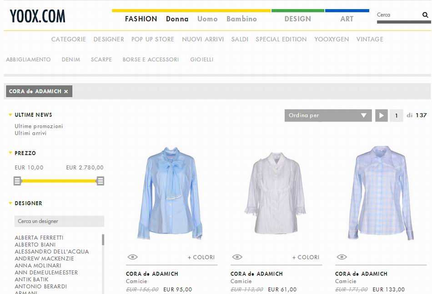
Task: Open CORA de ADAMICH title of EUR 95,00 shirt
Action: tap(152, 274)
